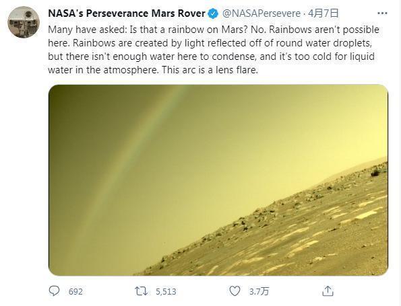View the 692 replies count
Viewport: 401px width, 306px height.
(75, 291)
